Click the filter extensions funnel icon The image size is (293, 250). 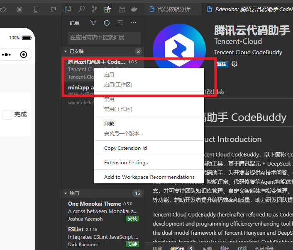(93, 23)
